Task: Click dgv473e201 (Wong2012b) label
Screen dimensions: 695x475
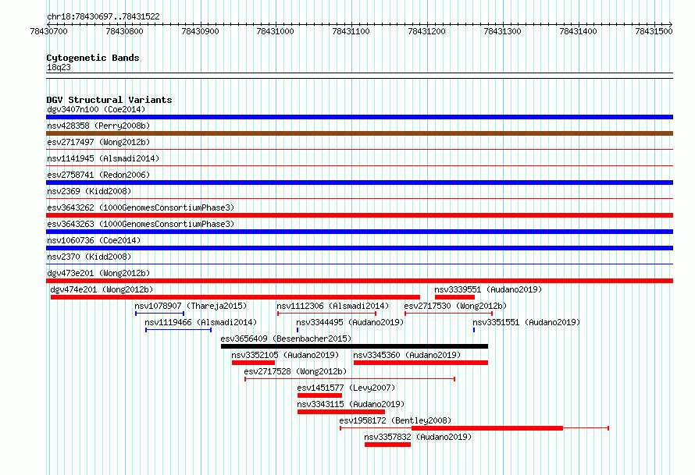Action: [98, 273]
